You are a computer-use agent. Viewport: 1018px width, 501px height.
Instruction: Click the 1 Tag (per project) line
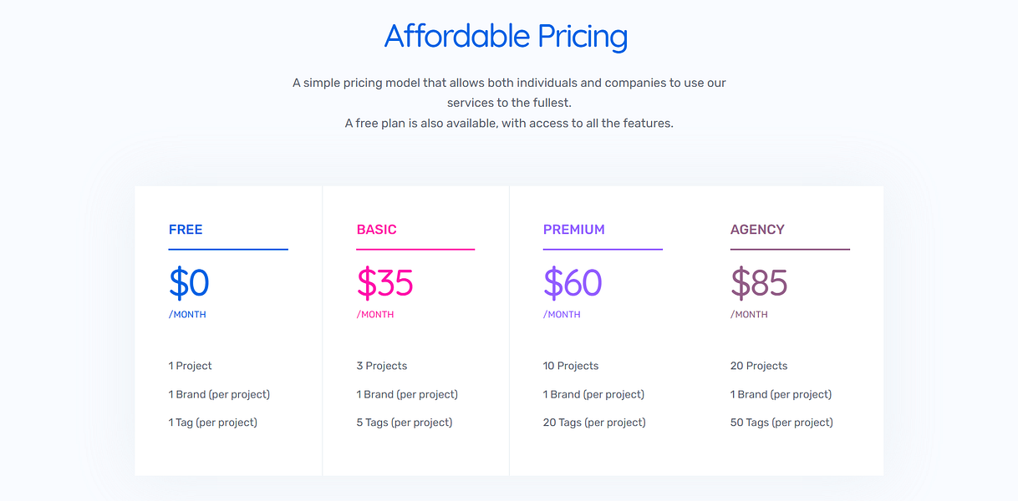(212, 423)
